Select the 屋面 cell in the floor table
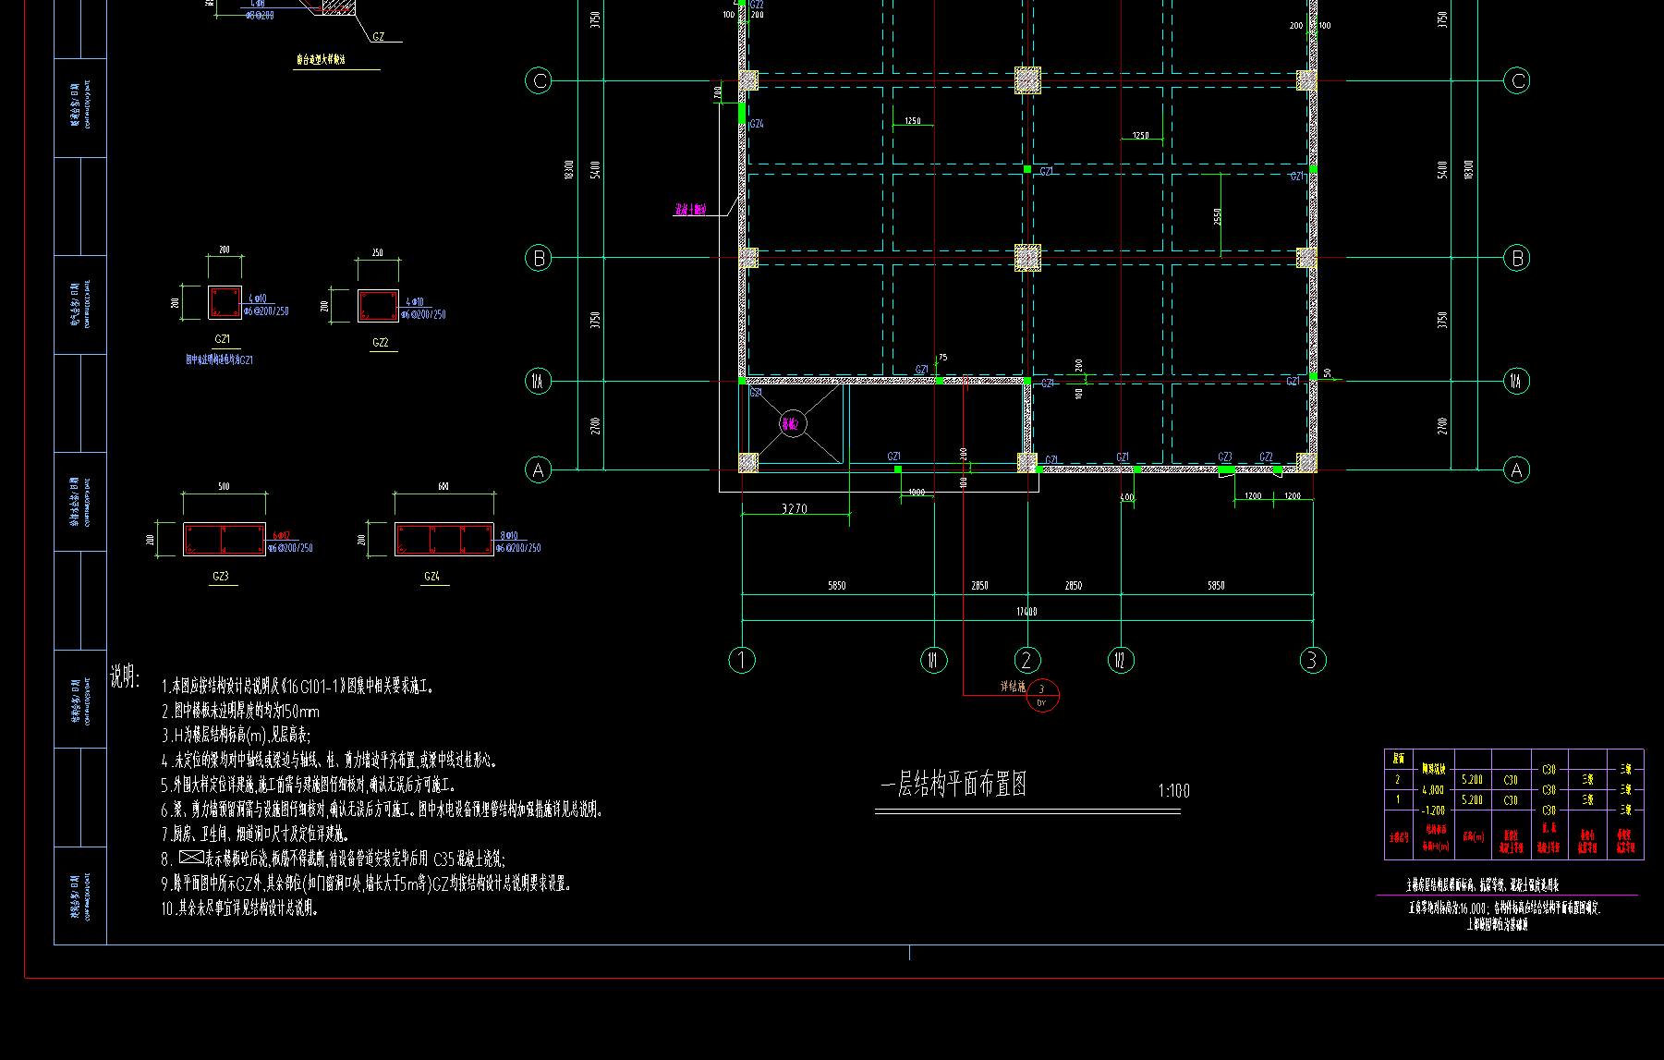Viewport: 1664px width, 1060px height. click(x=1399, y=759)
